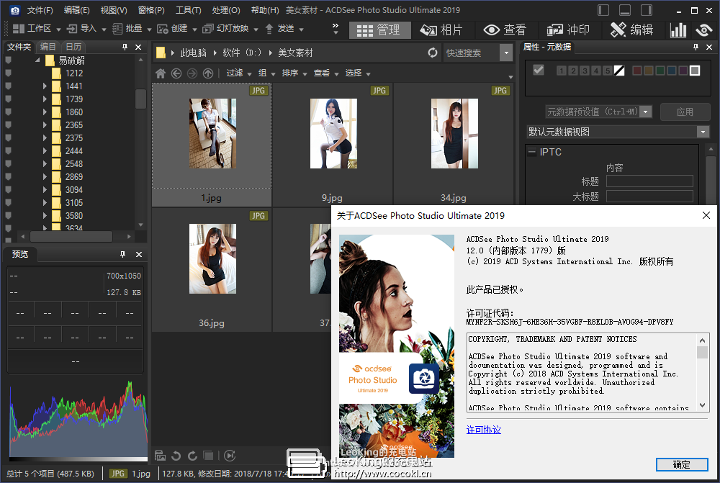Click 软件 (D:) in the path breadcrumb
Viewport: 720px width, 483px height.
pos(242,53)
